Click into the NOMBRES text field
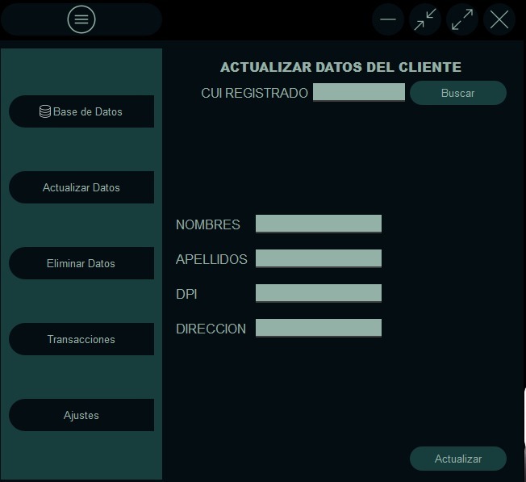The height and width of the screenshot is (482, 526). point(319,224)
